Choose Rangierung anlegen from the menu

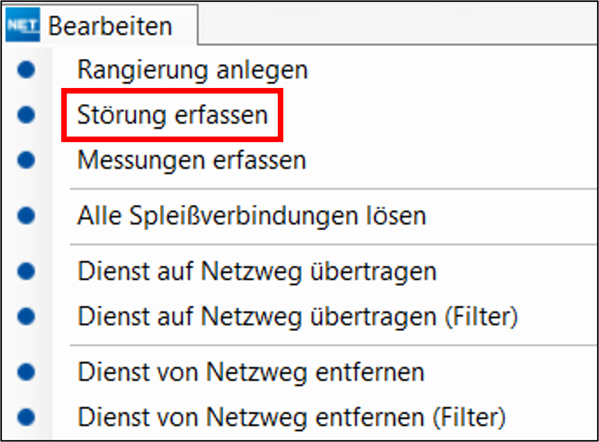tap(192, 70)
